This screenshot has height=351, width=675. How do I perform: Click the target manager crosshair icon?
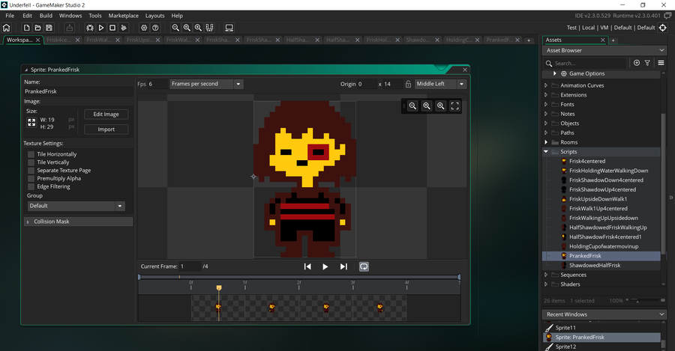[x=663, y=28]
